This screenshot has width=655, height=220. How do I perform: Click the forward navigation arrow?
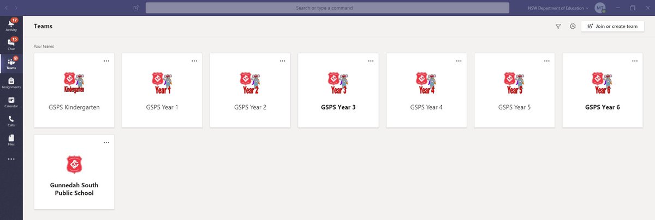[15, 8]
